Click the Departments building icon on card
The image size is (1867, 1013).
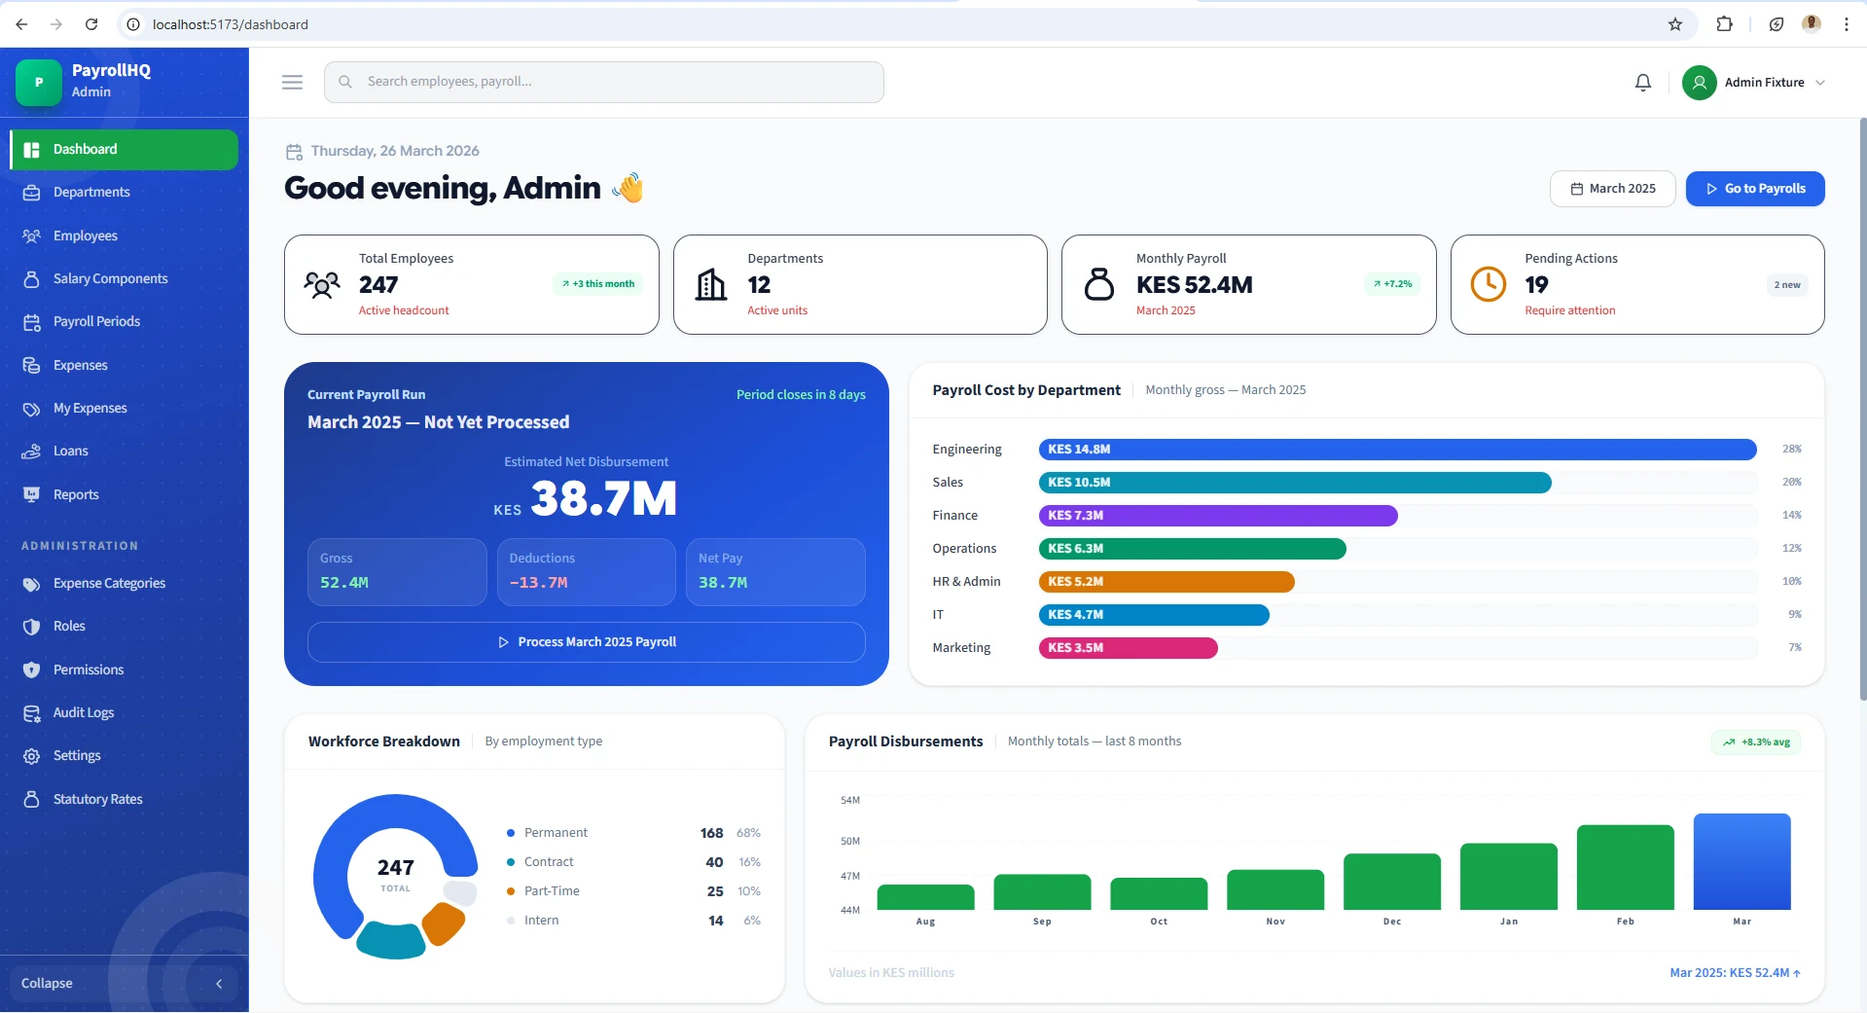click(711, 285)
